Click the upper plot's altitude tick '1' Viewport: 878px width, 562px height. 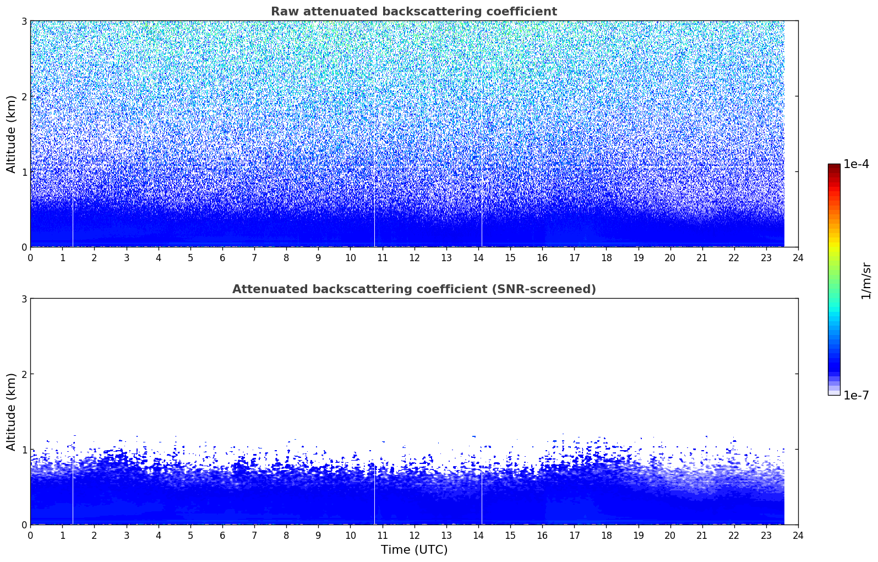pyautogui.click(x=24, y=172)
